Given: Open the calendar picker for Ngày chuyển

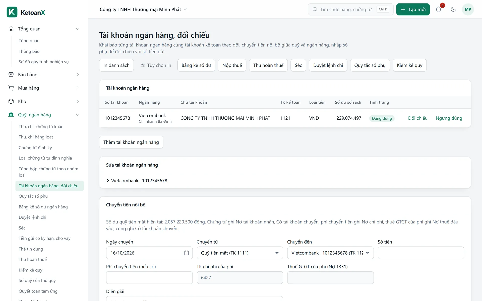Looking at the screenshot, I should 186,253.
